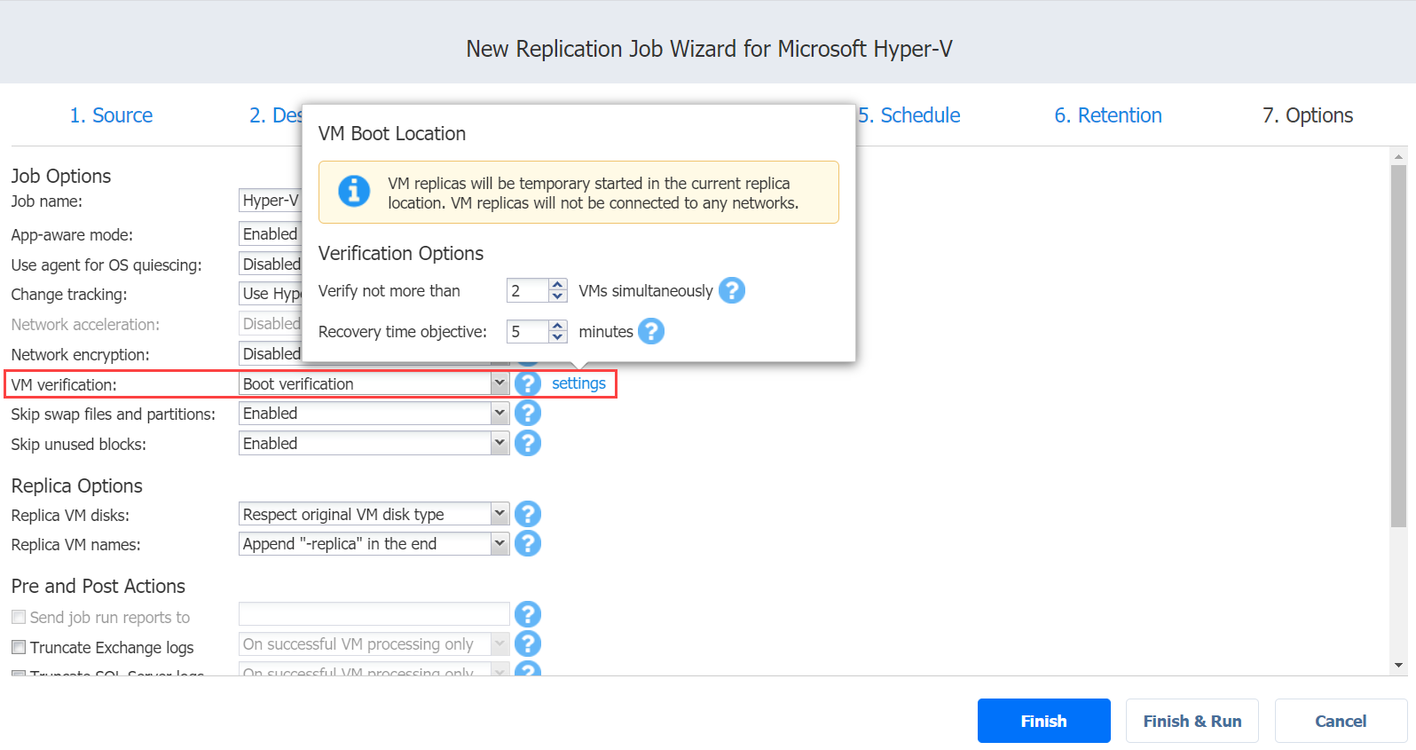This screenshot has width=1416, height=750.
Task: Click the scrollbar down arrow
Action: [1398, 665]
